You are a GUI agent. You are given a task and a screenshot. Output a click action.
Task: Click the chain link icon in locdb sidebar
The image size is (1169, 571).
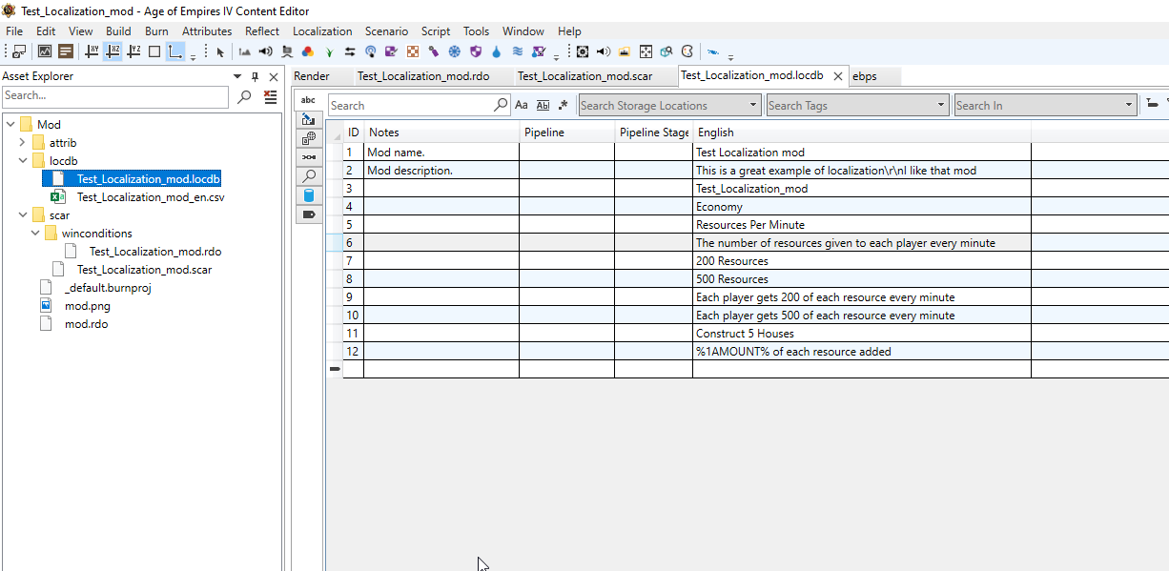click(308, 156)
